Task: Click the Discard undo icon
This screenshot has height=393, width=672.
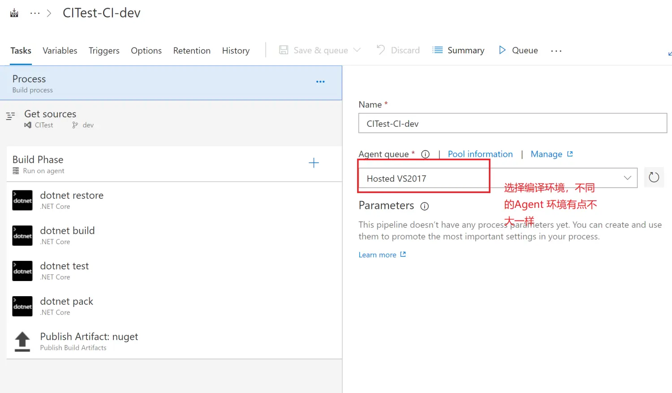Action: point(381,50)
